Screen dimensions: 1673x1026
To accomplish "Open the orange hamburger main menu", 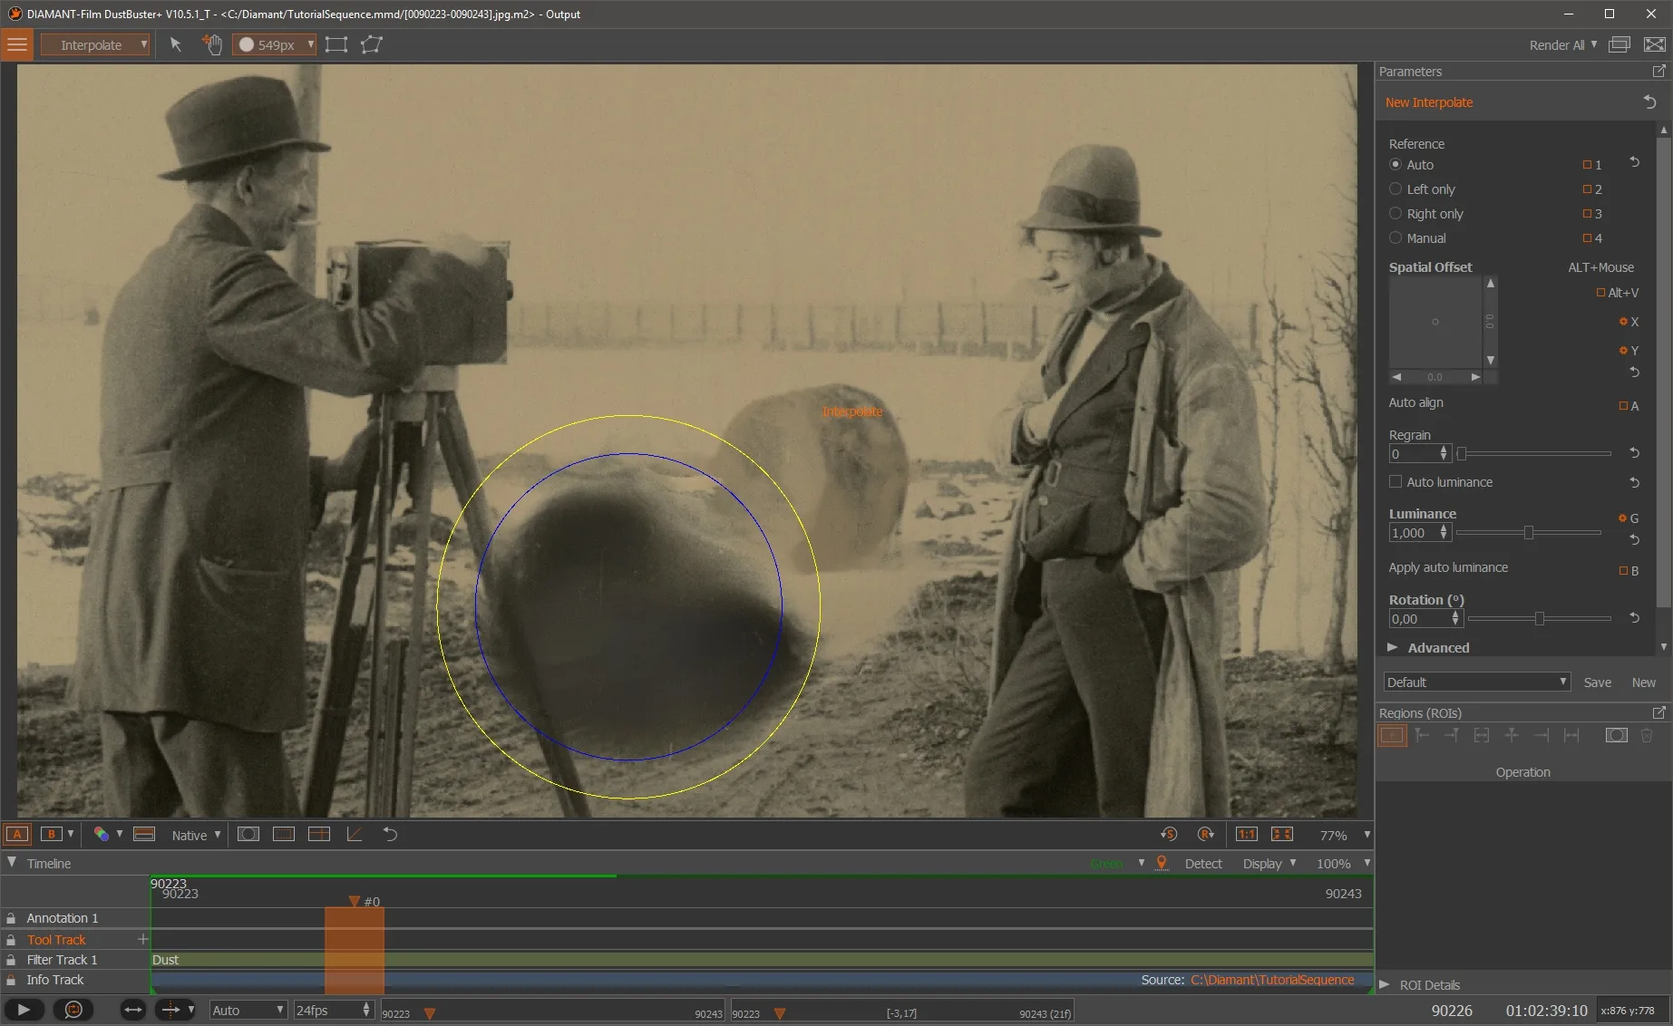I will 17,44.
